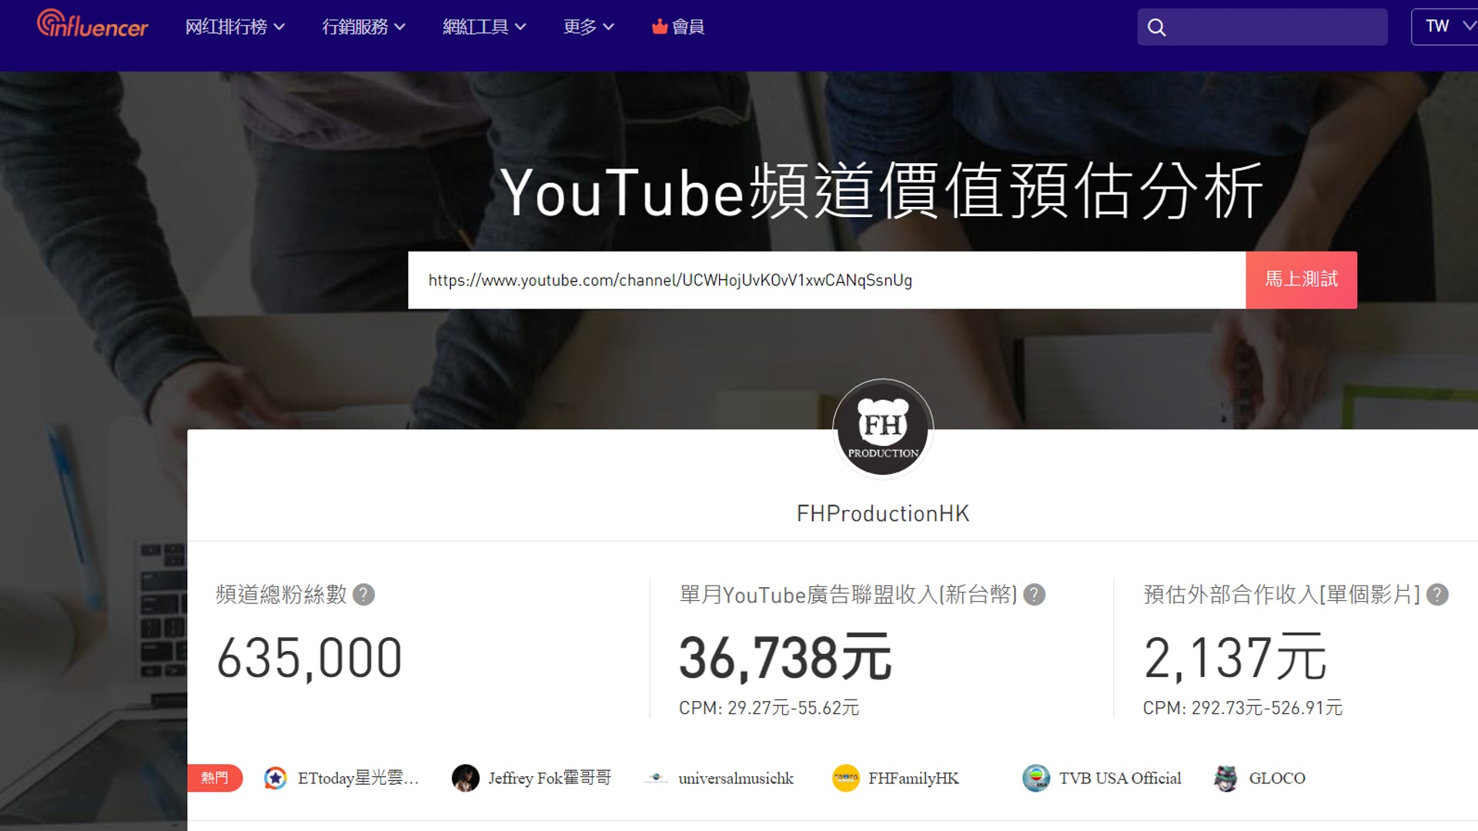Open the 會員 menu item
1478x831 pixels.
[678, 27]
